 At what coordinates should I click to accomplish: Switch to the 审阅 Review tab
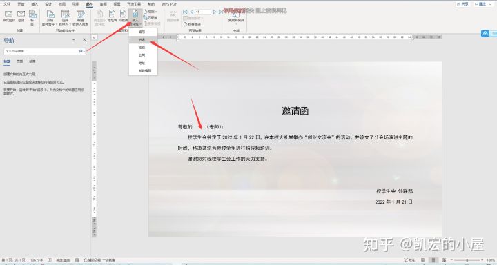tap(103, 4)
